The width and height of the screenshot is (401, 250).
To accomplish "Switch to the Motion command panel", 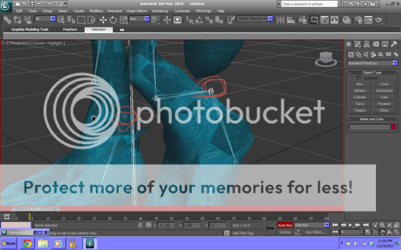I will pos(376,44).
